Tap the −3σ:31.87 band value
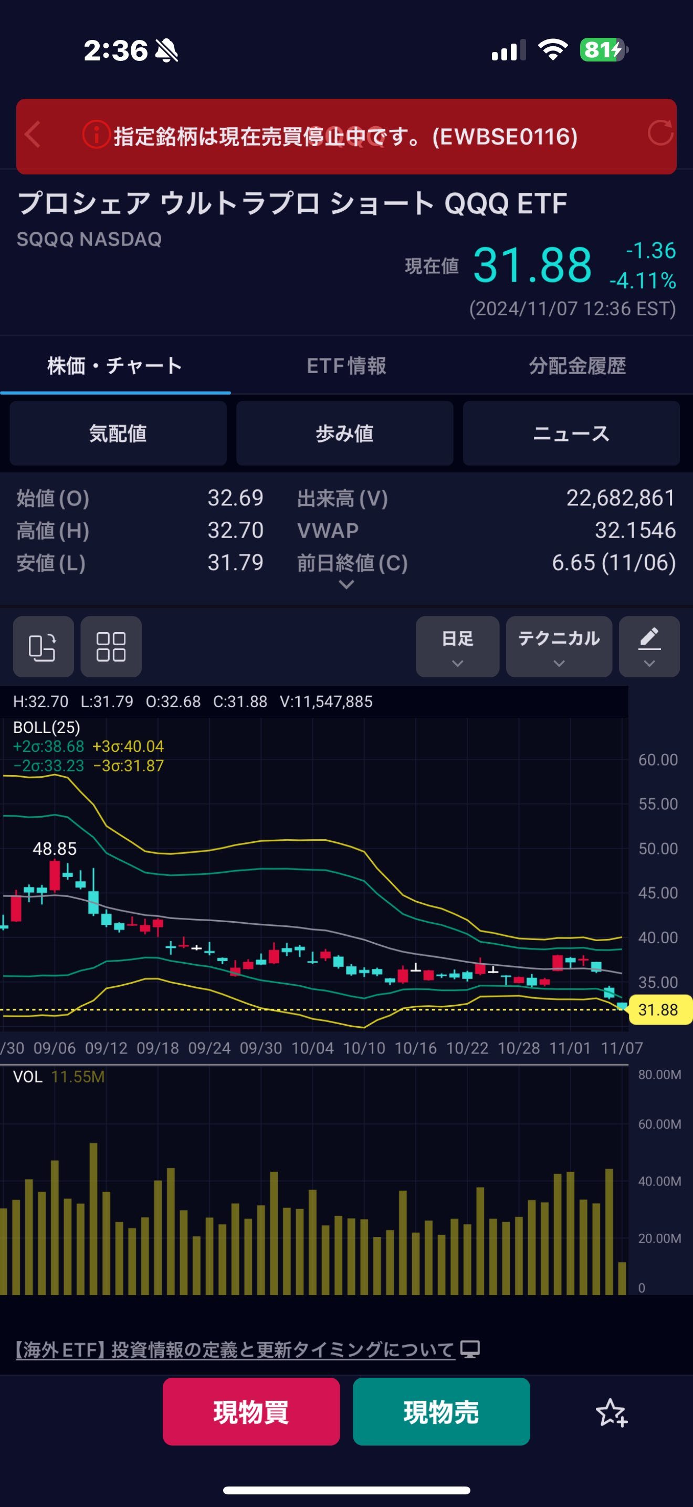693x1507 pixels. pos(129,766)
